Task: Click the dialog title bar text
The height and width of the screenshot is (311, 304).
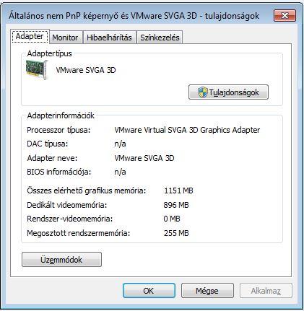Action: pyautogui.click(x=134, y=16)
